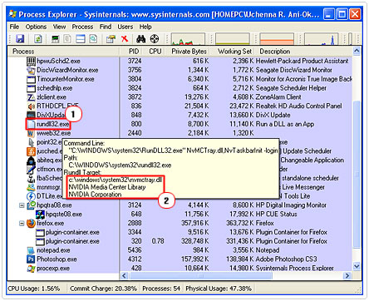Select the rundll32.exe process row
Image resolution: width=369 pixels, height=301 pixels.
tap(180, 124)
